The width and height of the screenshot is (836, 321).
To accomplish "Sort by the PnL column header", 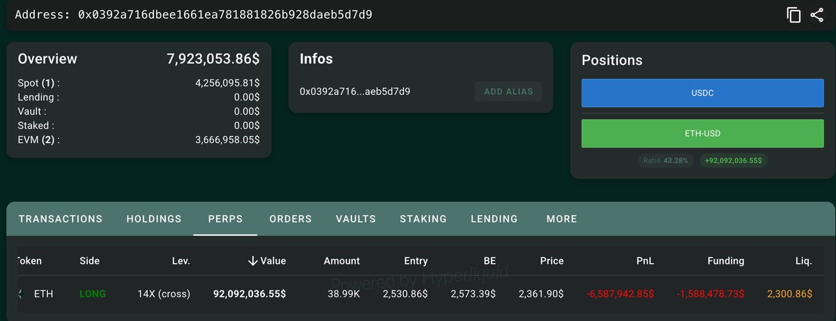I will tap(644, 261).
